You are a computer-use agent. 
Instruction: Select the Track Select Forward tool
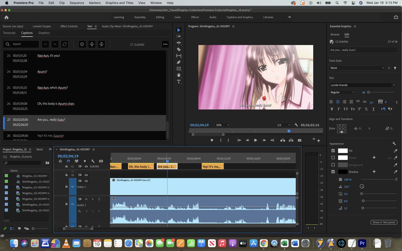pyautogui.click(x=179, y=36)
